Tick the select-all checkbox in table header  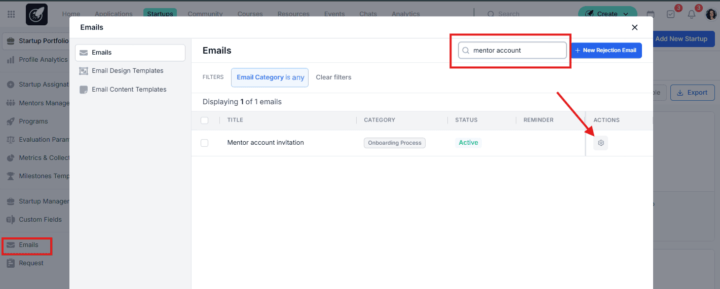point(205,120)
